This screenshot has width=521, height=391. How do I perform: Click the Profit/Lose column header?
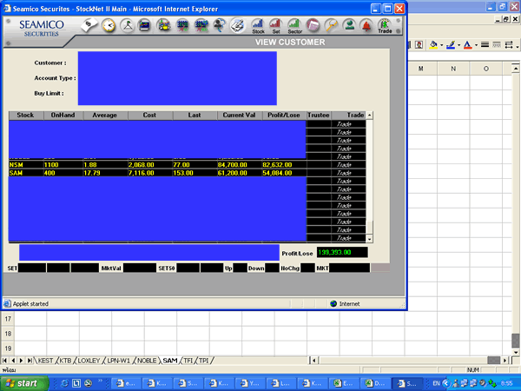click(x=284, y=115)
